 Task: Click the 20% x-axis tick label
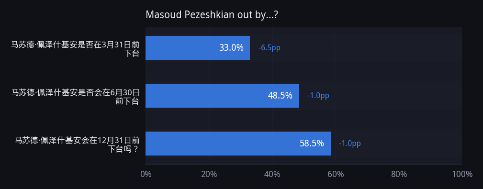point(209,174)
